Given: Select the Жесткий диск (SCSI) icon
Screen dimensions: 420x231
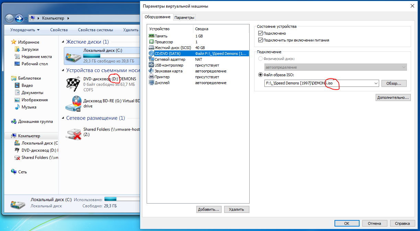Looking at the screenshot, I should click(x=151, y=47).
